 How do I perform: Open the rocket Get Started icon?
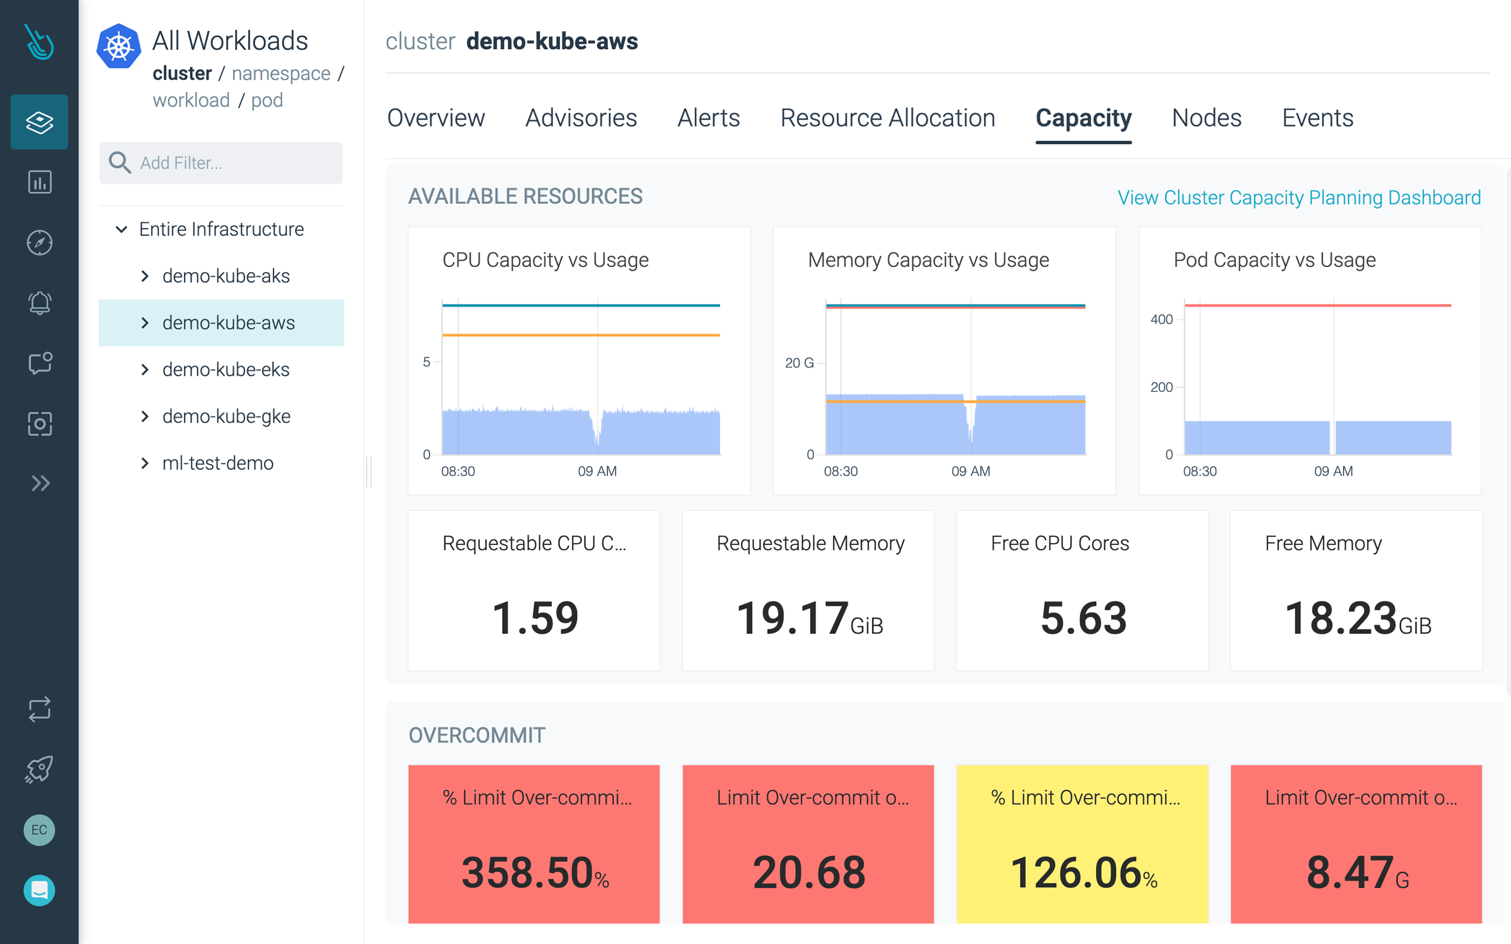tap(39, 769)
